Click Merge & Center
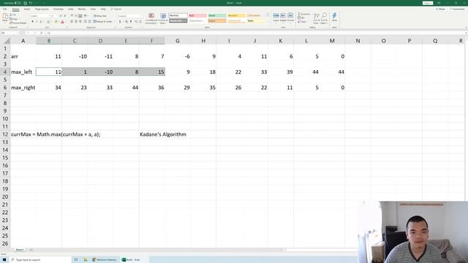 click(102, 21)
